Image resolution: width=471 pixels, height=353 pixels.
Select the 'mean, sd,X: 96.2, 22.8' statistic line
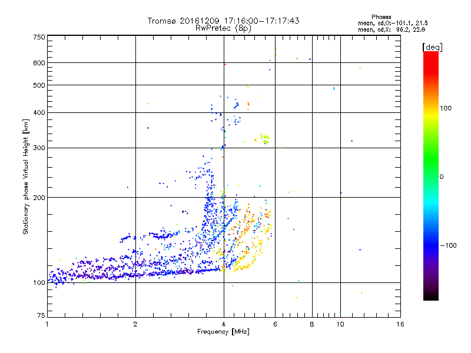click(392, 29)
